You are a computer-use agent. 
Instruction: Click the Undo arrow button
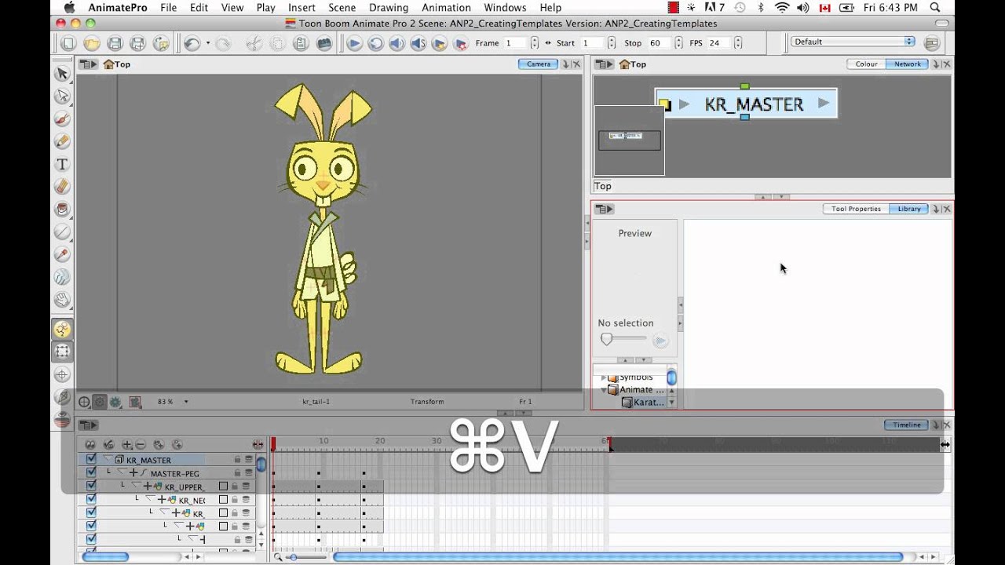pyautogui.click(x=192, y=44)
